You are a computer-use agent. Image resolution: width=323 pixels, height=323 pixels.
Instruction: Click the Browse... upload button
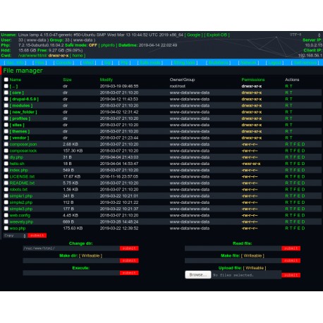[198, 275]
